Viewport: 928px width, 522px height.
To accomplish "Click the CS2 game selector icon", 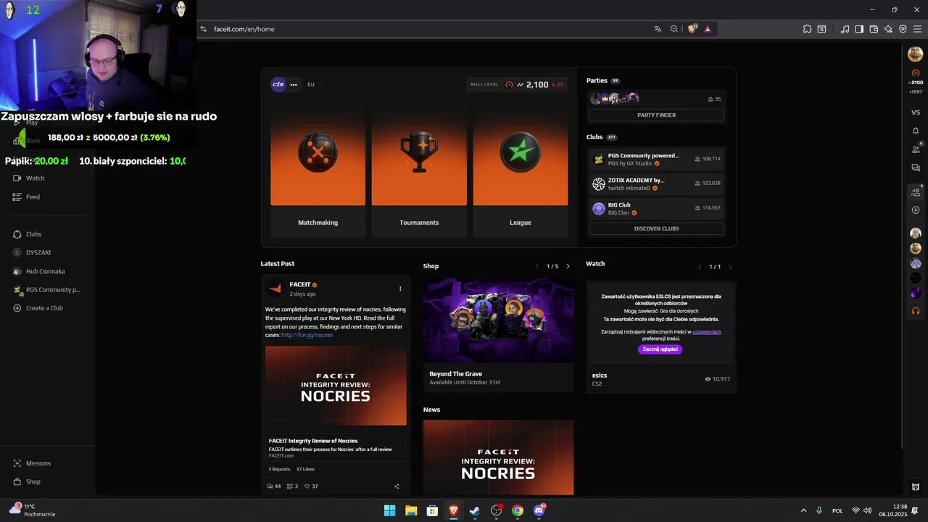I will pyautogui.click(x=278, y=84).
